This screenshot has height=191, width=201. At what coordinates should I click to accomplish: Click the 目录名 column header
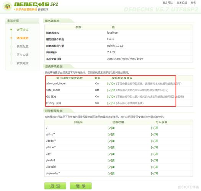click(x=78, y=122)
